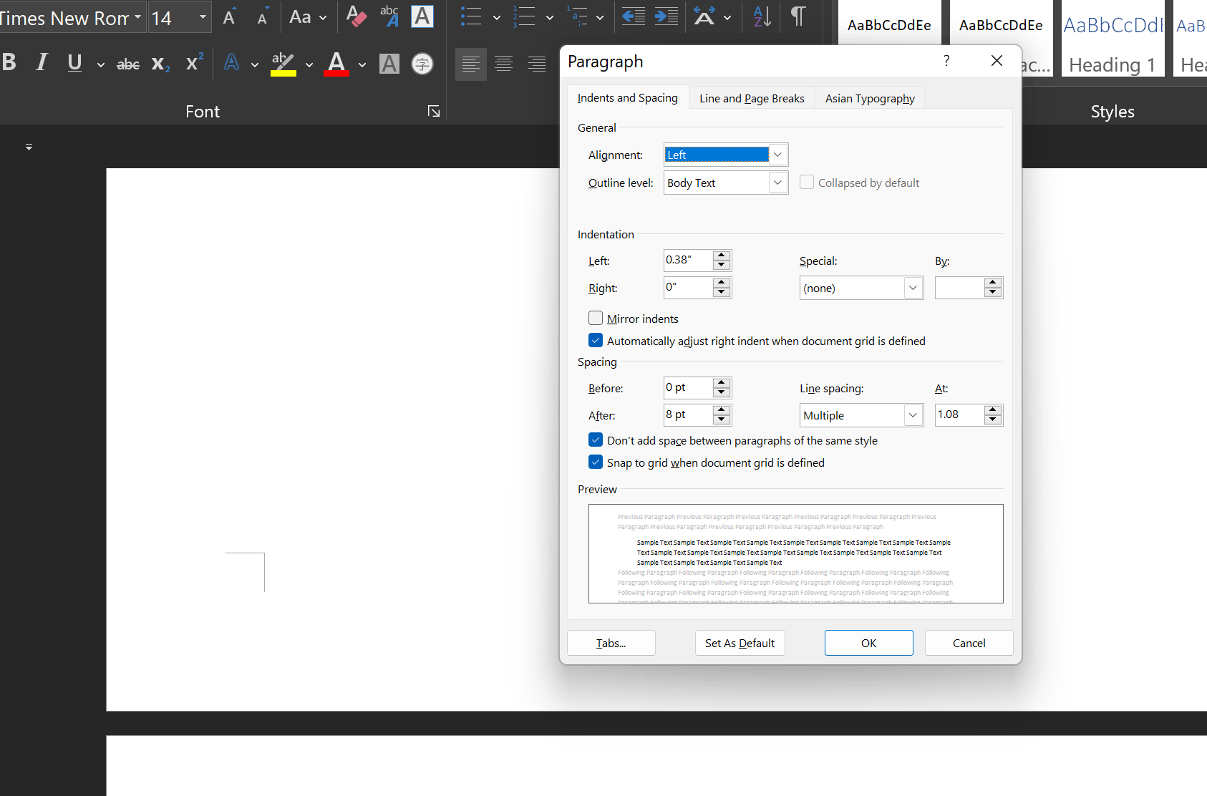Image resolution: width=1207 pixels, height=796 pixels.
Task: Click Enclose Characters icon
Action: (x=422, y=64)
